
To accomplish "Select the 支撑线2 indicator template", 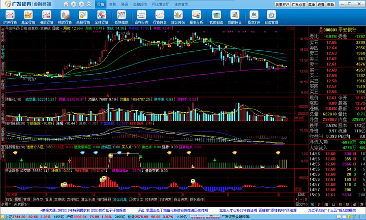I will pos(73,199).
